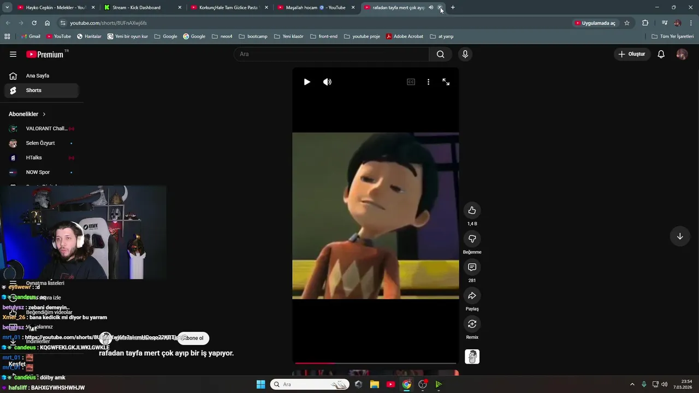Open the HTalks subscription channel
Image resolution: width=699 pixels, height=393 pixels.
42,158
